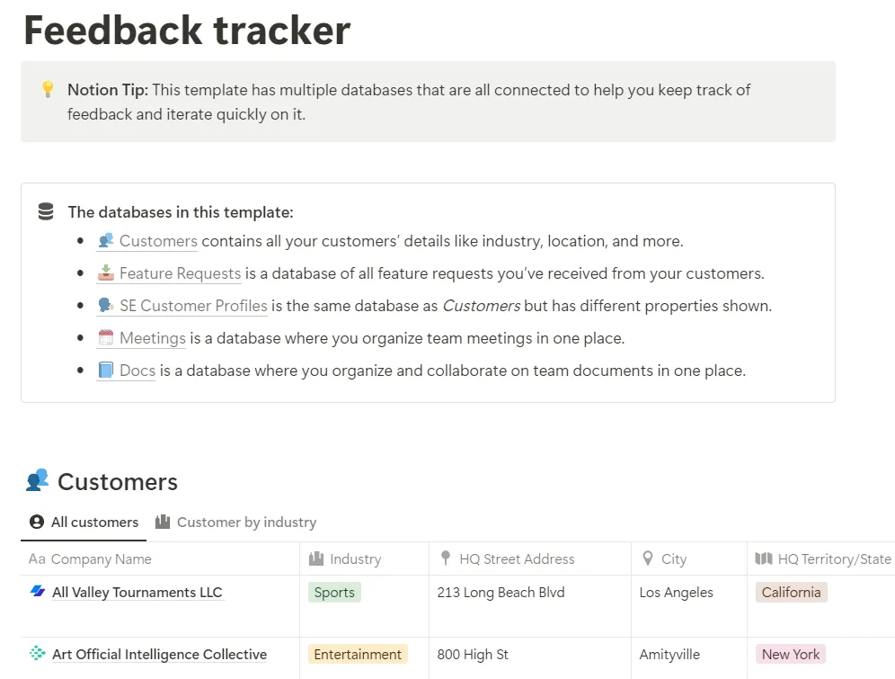
Task: Click the Feature Requests inbox icon
Action: point(106,273)
